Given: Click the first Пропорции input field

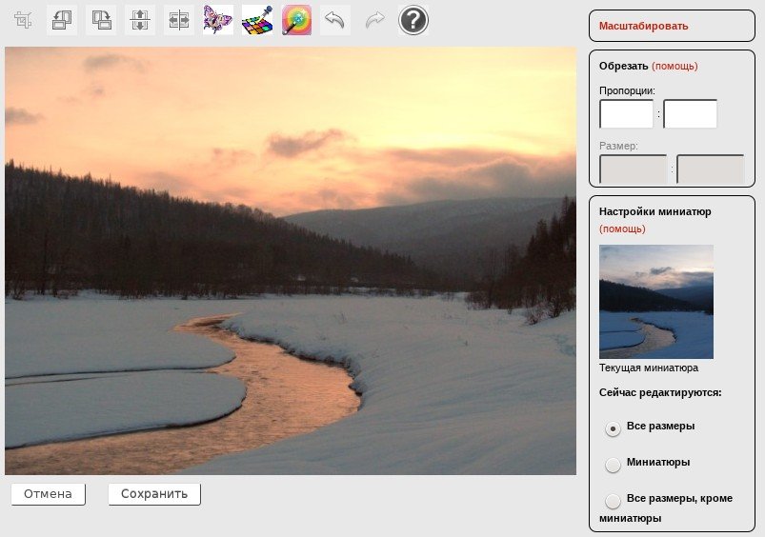Looking at the screenshot, I should [x=626, y=114].
